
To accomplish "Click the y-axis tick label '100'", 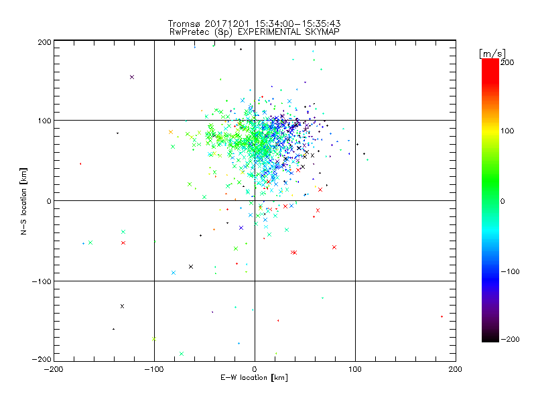I will (x=44, y=121).
